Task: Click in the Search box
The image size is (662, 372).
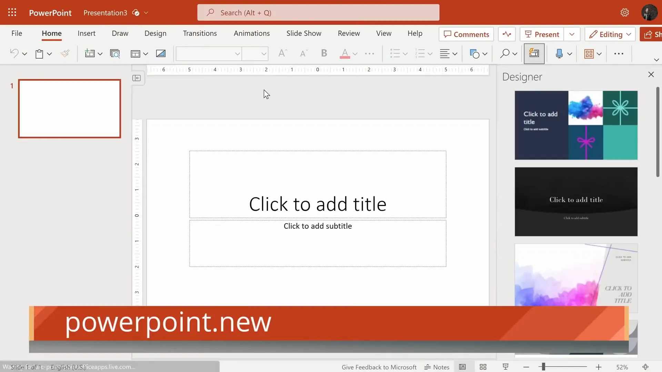Action: (x=318, y=13)
